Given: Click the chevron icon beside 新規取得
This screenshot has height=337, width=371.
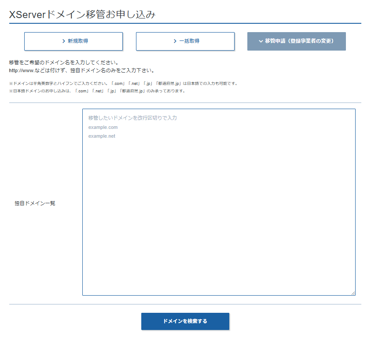Looking at the screenshot, I should [x=64, y=41].
